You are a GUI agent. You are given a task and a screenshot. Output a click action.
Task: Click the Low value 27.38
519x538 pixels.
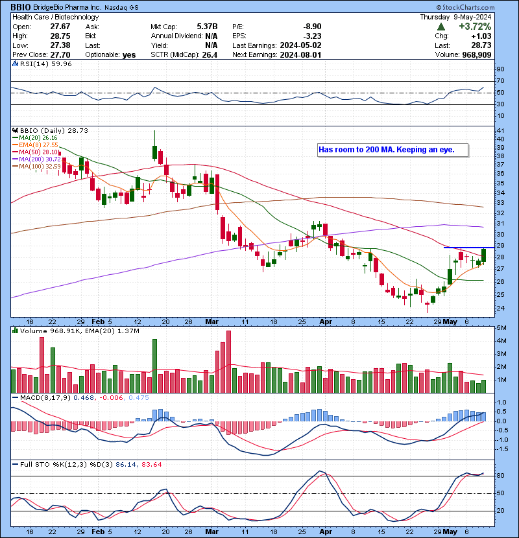[60, 45]
